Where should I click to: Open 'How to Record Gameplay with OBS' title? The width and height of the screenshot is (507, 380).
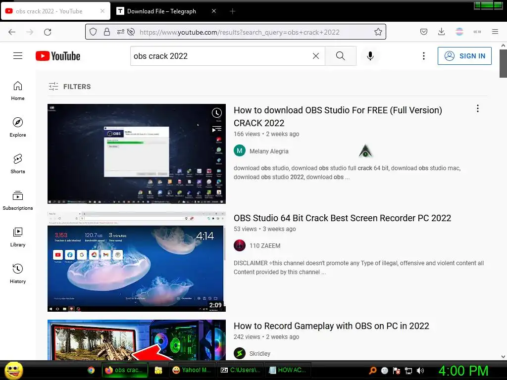click(331, 326)
